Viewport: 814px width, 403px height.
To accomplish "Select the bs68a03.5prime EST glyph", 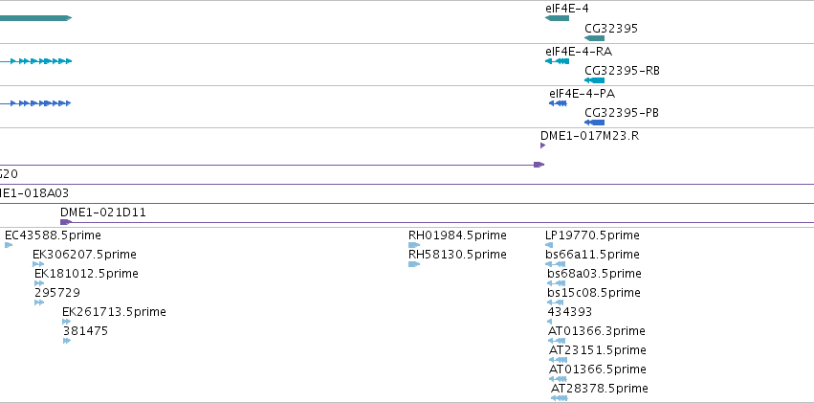I will [x=557, y=283].
